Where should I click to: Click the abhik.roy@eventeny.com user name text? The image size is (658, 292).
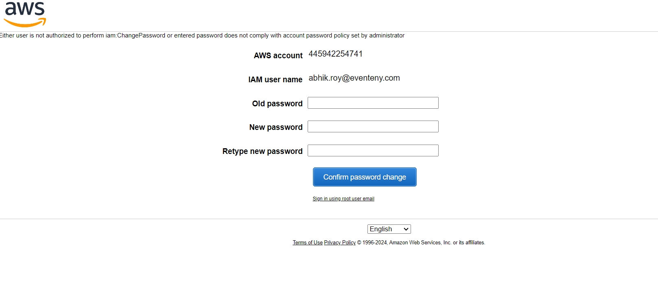tap(354, 78)
